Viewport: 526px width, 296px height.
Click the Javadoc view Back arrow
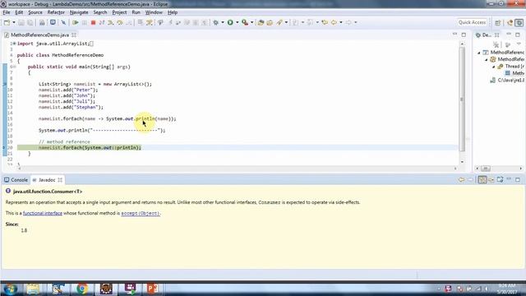click(x=461, y=180)
